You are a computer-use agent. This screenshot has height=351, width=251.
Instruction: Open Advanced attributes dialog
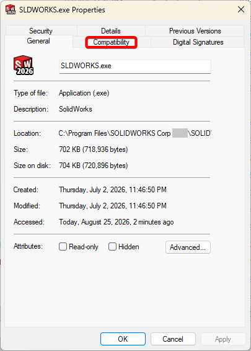[188, 247]
